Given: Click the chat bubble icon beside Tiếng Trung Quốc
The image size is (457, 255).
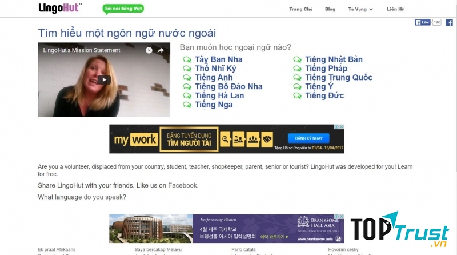Looking at the screenshot, I should click(297, 78).
